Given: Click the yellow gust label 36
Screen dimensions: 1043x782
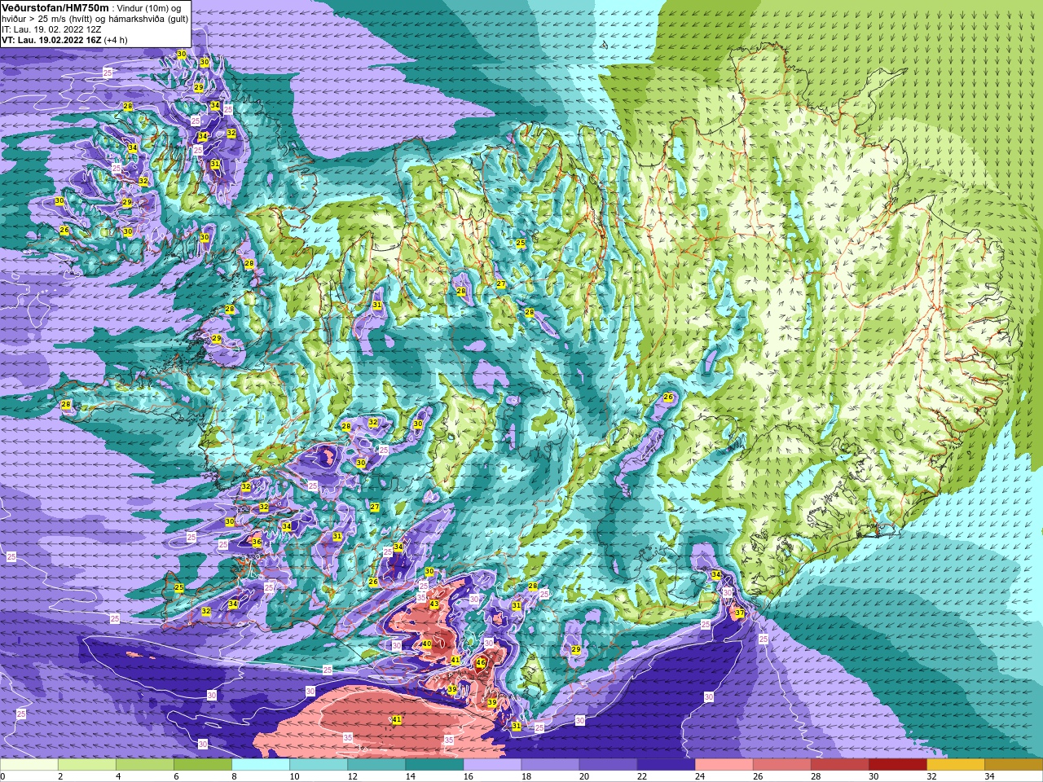Looking at the screenshot, I should 257,542.
